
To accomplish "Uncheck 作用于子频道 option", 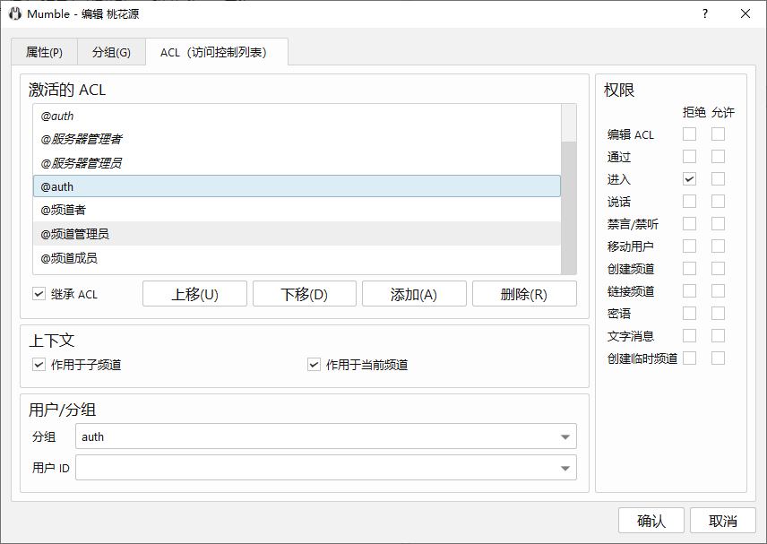I will 39,365.
